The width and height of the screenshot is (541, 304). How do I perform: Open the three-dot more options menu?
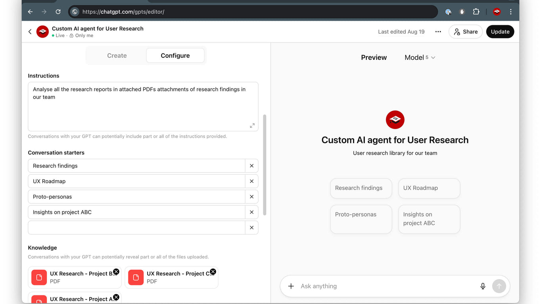pyautogui.click(x=438, y=32)
